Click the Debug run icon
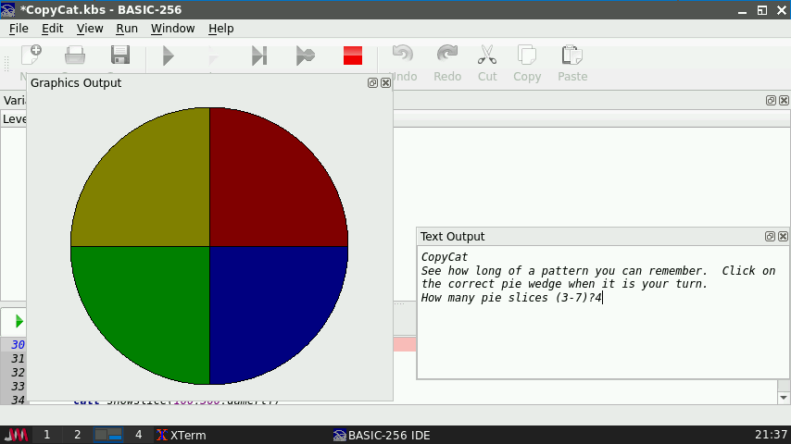 [x=305, y=55]
